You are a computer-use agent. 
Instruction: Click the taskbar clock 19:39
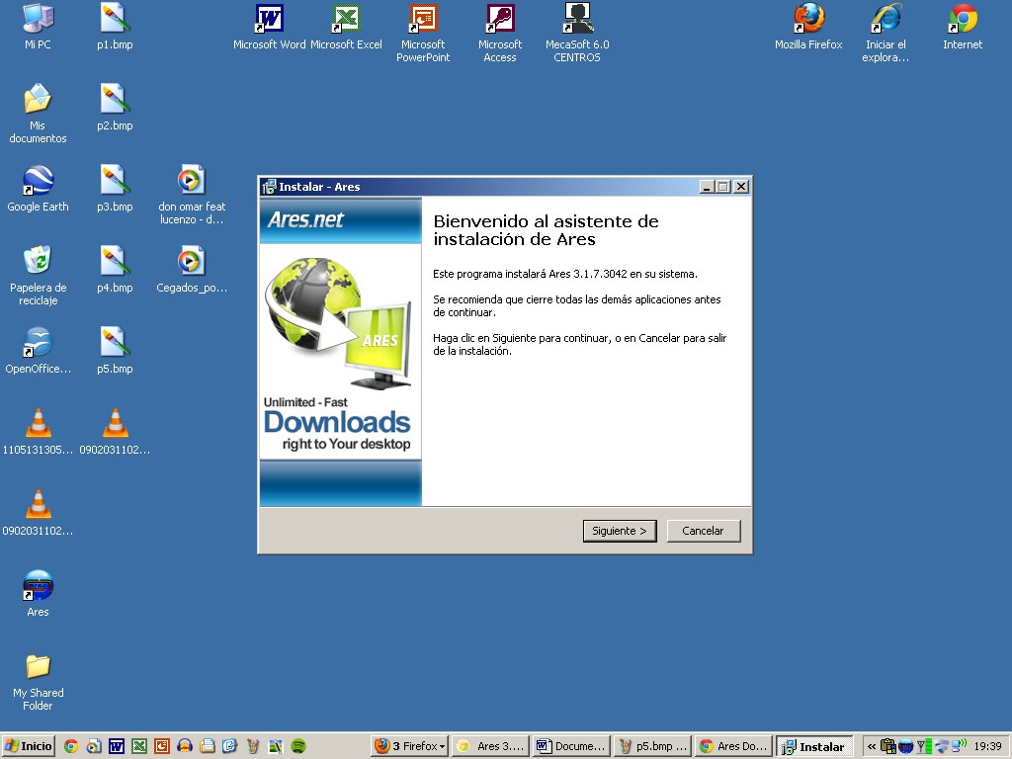[987, 746]
